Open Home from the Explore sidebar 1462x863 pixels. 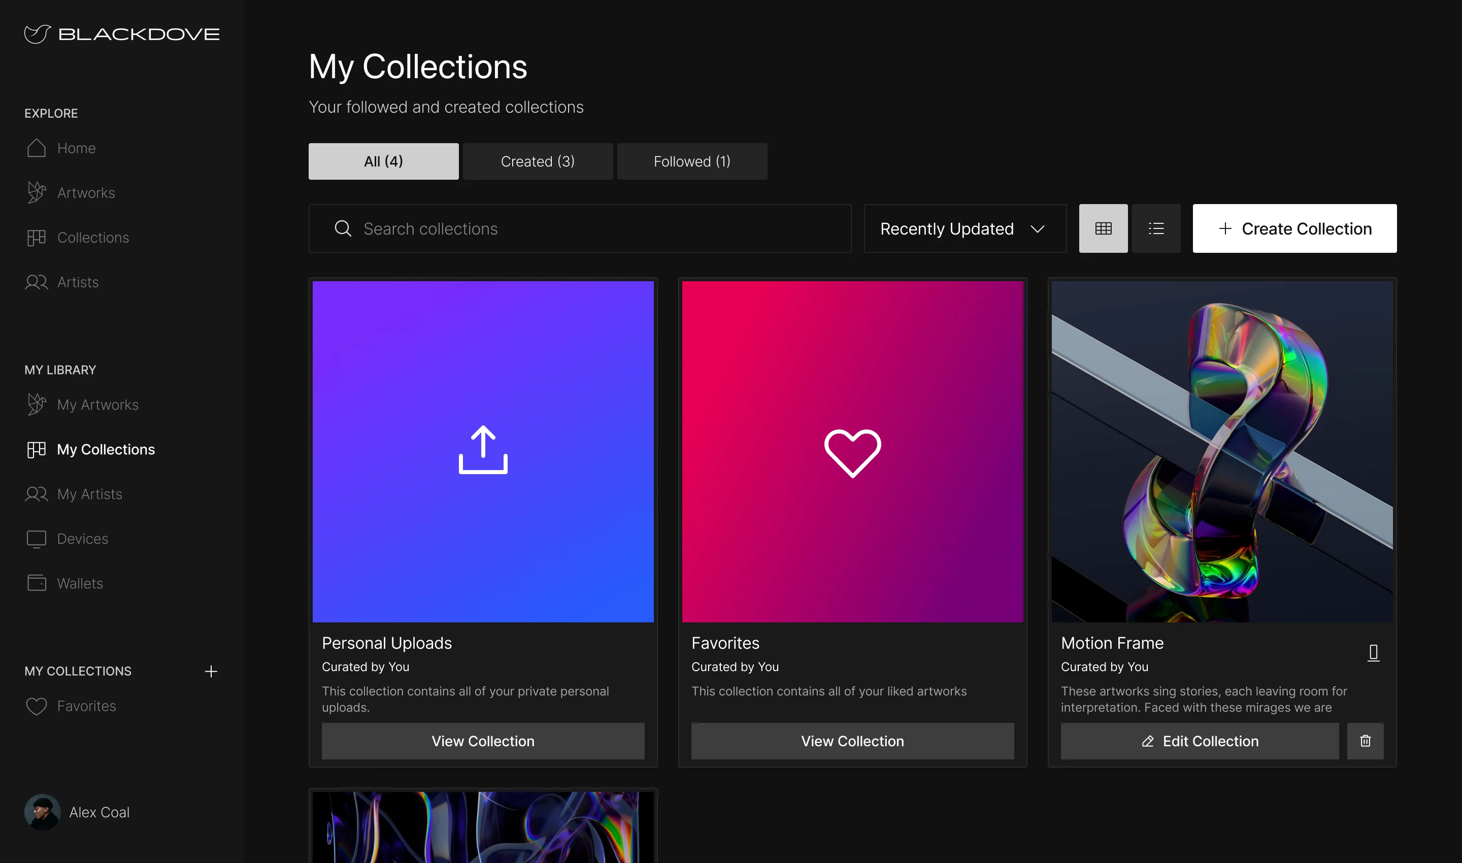pyautogui.click(x=61, y=148)
